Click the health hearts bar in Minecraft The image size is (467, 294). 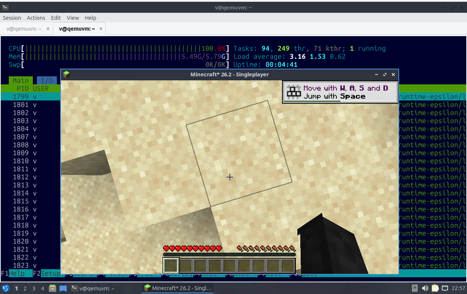tap(193, 249)
